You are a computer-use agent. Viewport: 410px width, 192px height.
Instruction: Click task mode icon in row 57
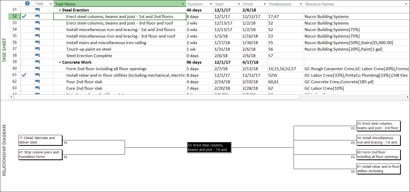coord(38,49)
